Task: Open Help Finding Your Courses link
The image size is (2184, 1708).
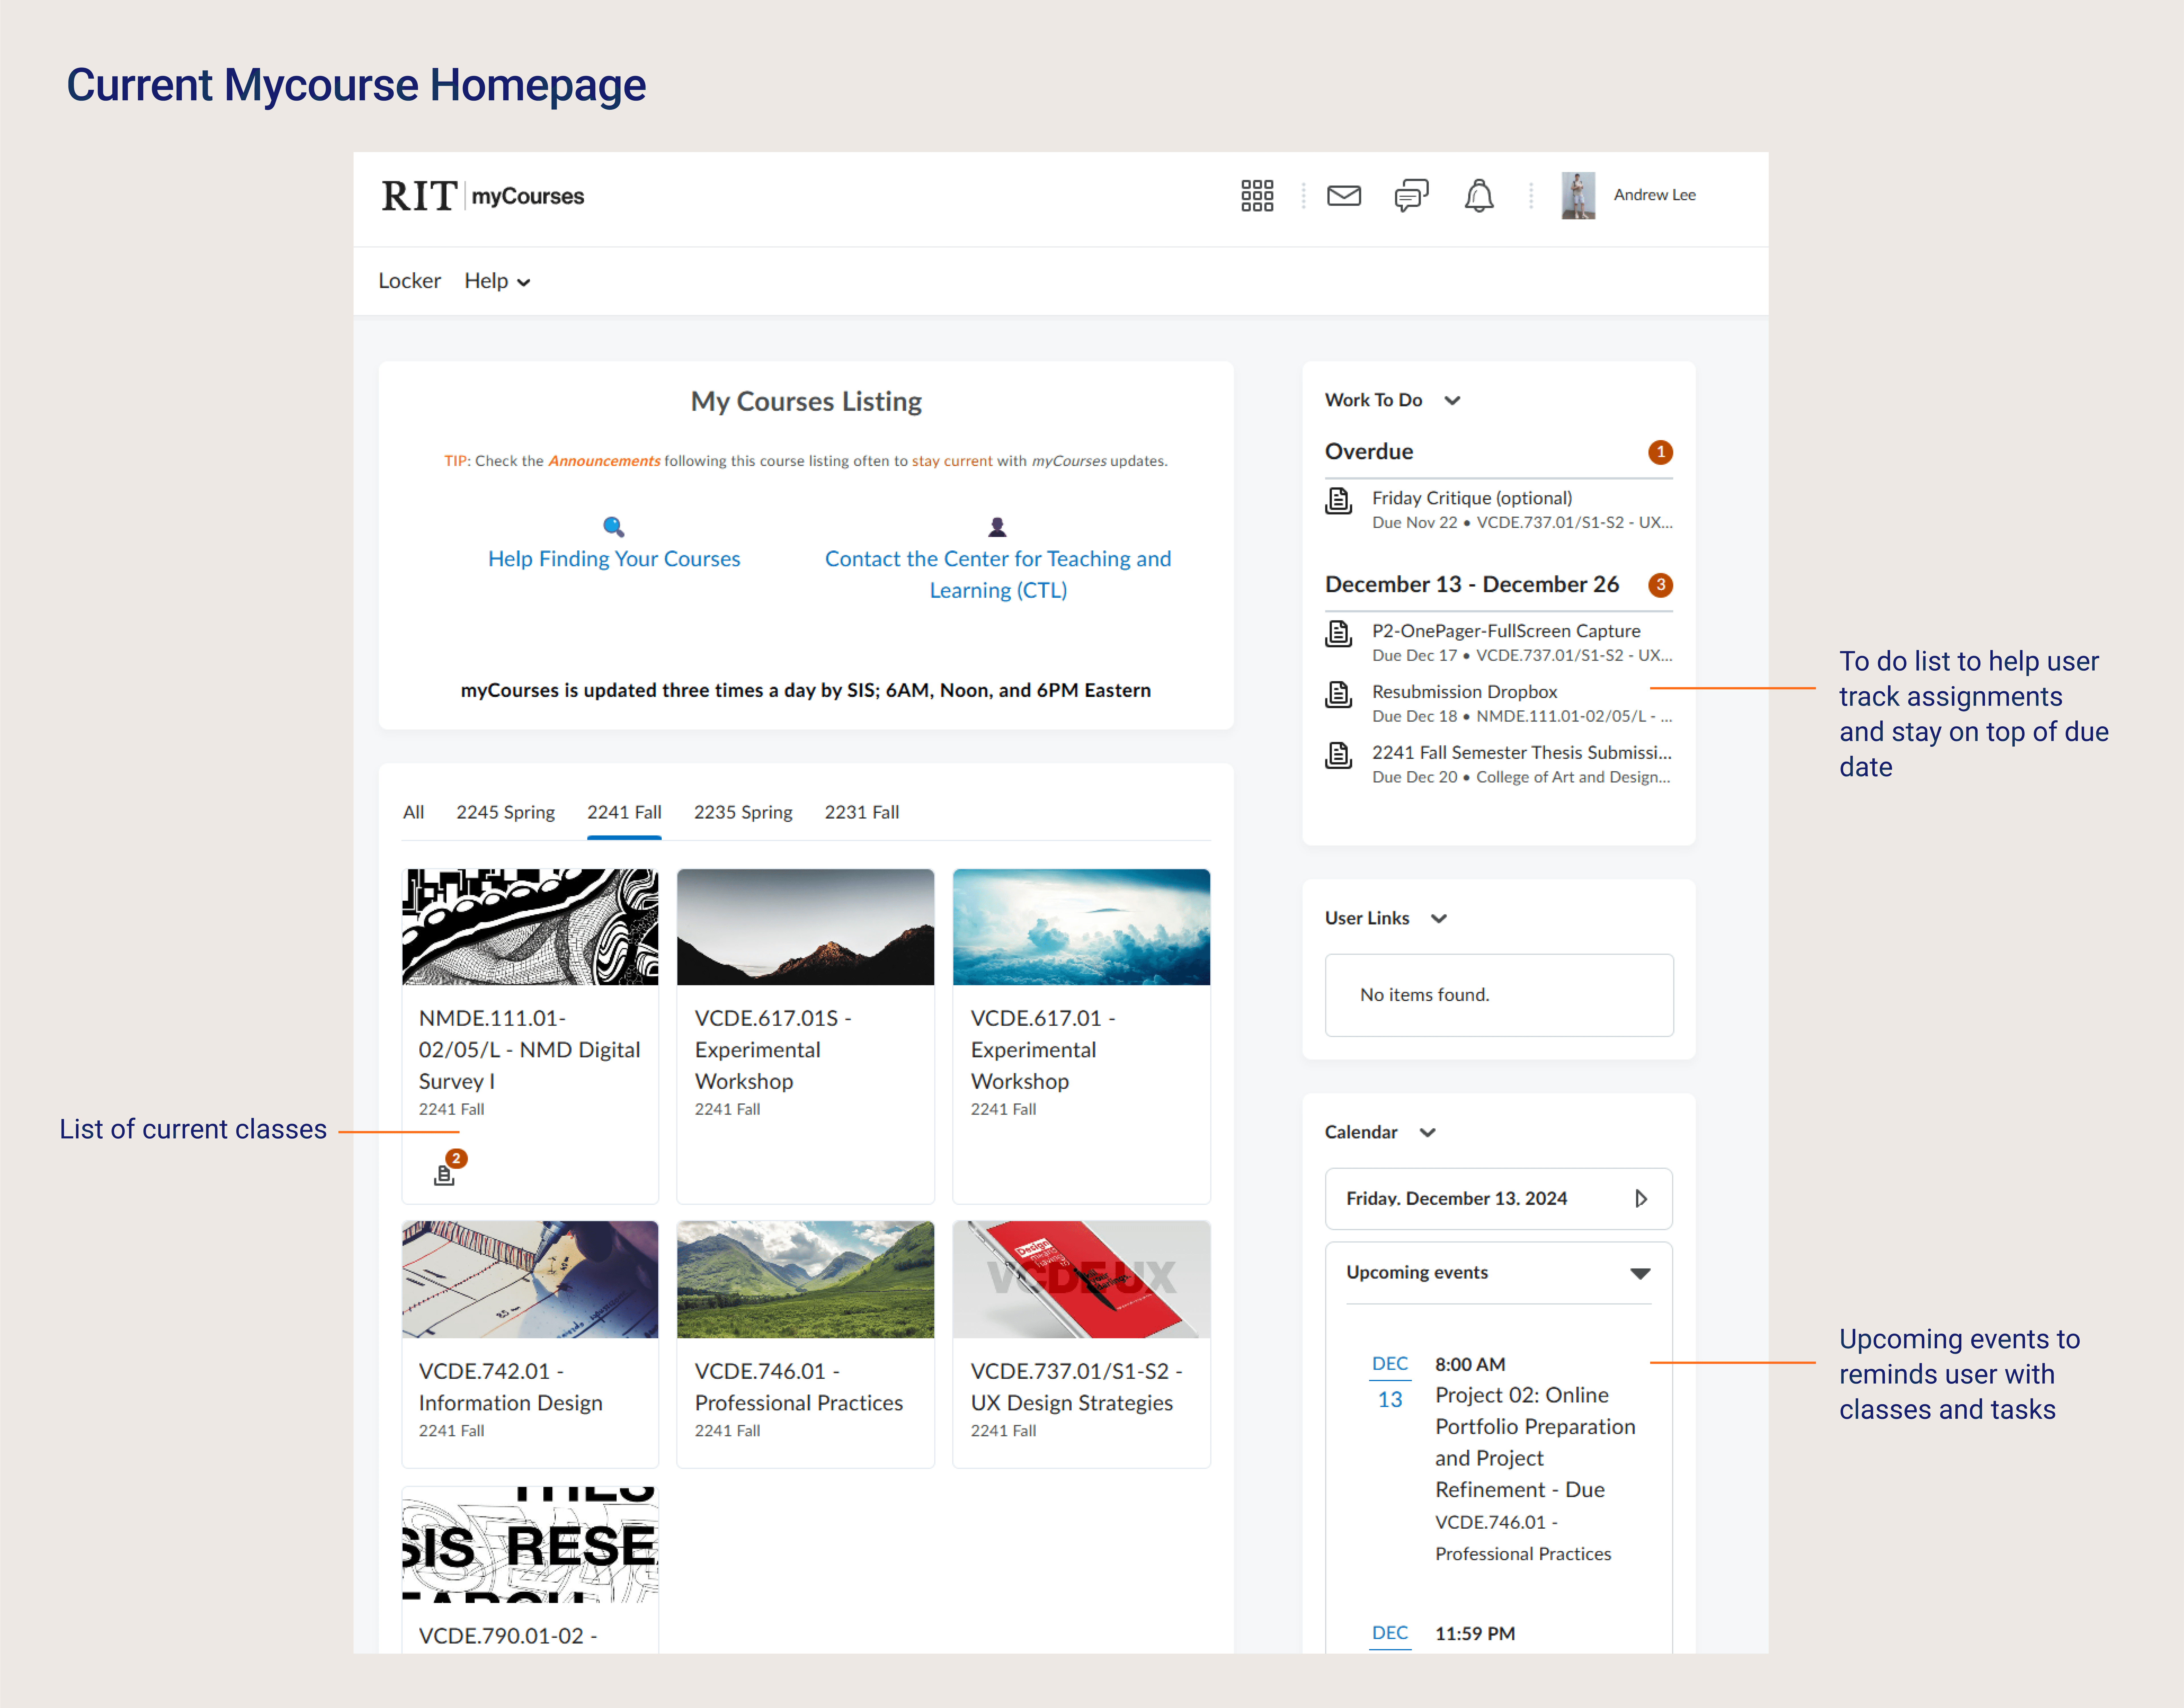Action: (x=614, y=559)
